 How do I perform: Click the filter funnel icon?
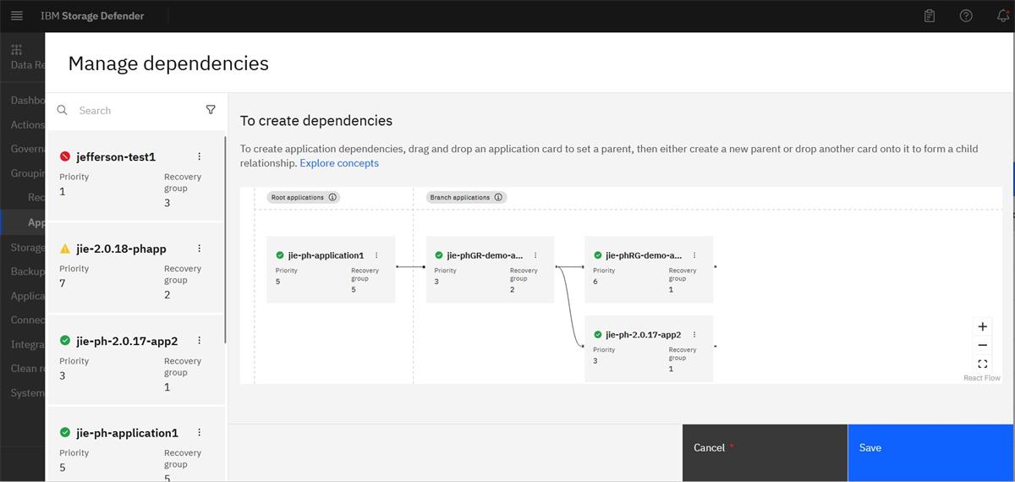point(211,110)
